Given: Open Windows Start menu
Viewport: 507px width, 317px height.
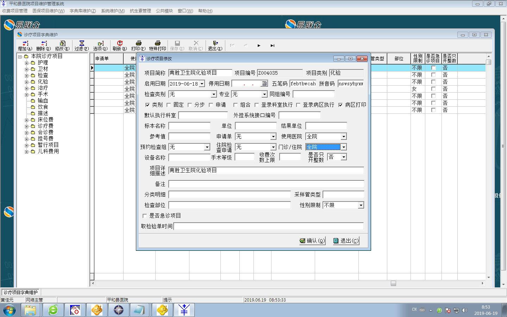Looking at the screenshot, I should [x=10, y=310].
